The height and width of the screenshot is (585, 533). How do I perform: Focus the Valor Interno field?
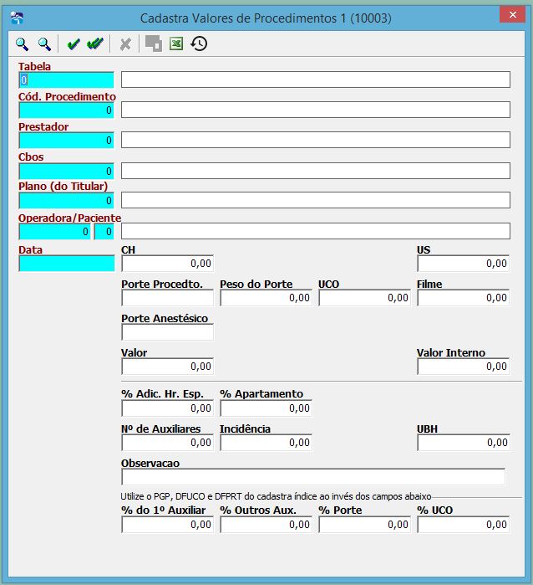click(x=463, y=367)
